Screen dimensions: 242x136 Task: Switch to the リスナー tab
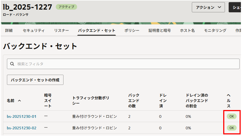61,31
